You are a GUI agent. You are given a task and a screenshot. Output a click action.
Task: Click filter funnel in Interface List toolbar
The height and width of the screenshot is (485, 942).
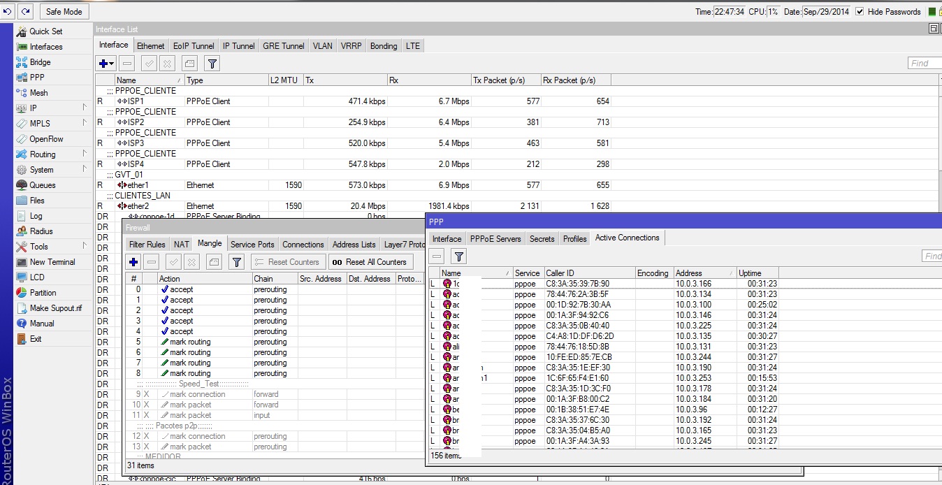pyautogui.click(x=212, y=64)
